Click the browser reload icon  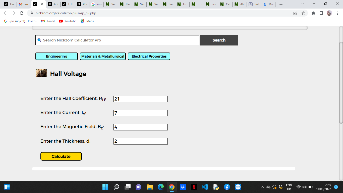click(22, 13)
